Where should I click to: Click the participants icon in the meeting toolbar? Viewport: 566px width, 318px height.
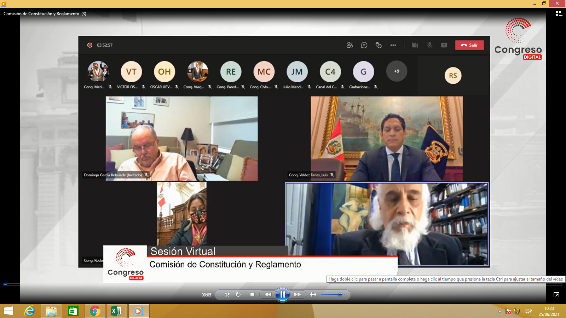click(x=350, y=45)
